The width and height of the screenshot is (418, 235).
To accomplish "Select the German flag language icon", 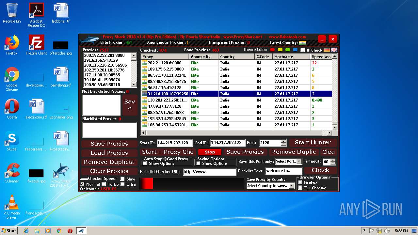I will coord(327,50).
